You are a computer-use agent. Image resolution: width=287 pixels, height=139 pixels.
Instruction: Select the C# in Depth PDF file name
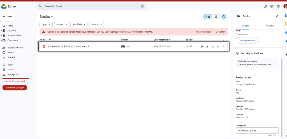point(69,46)
